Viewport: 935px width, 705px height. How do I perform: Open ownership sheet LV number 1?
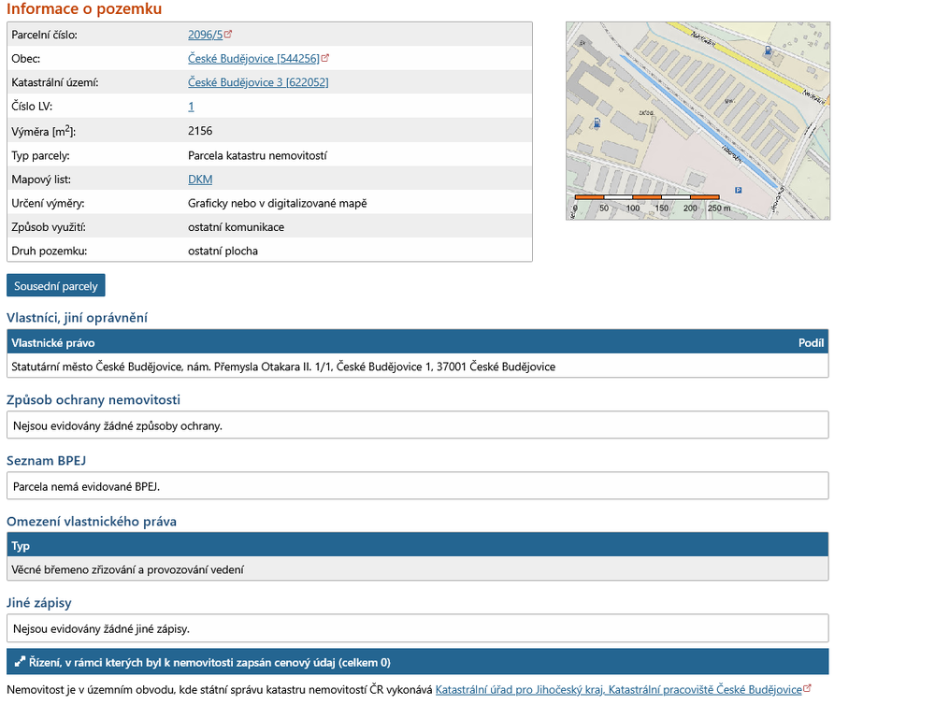click(191, 107)
